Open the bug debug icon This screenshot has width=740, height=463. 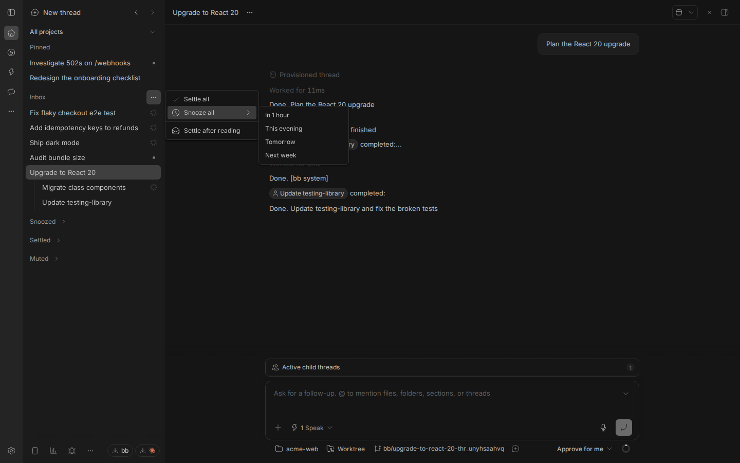72,451
